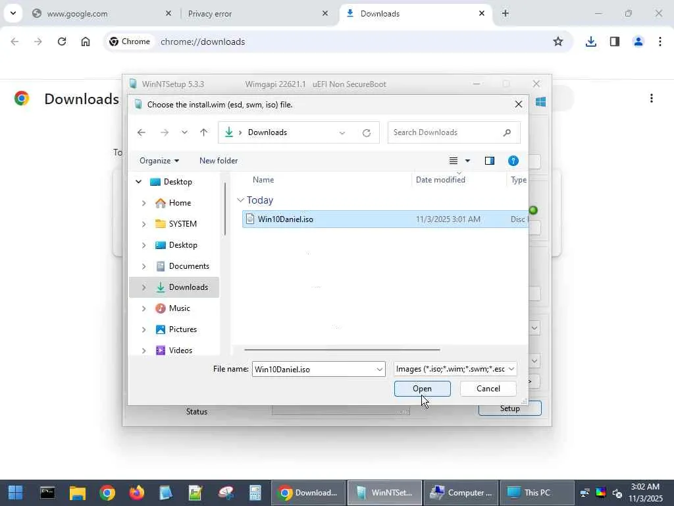Toggle the preview pane

[x=490, y=161]
